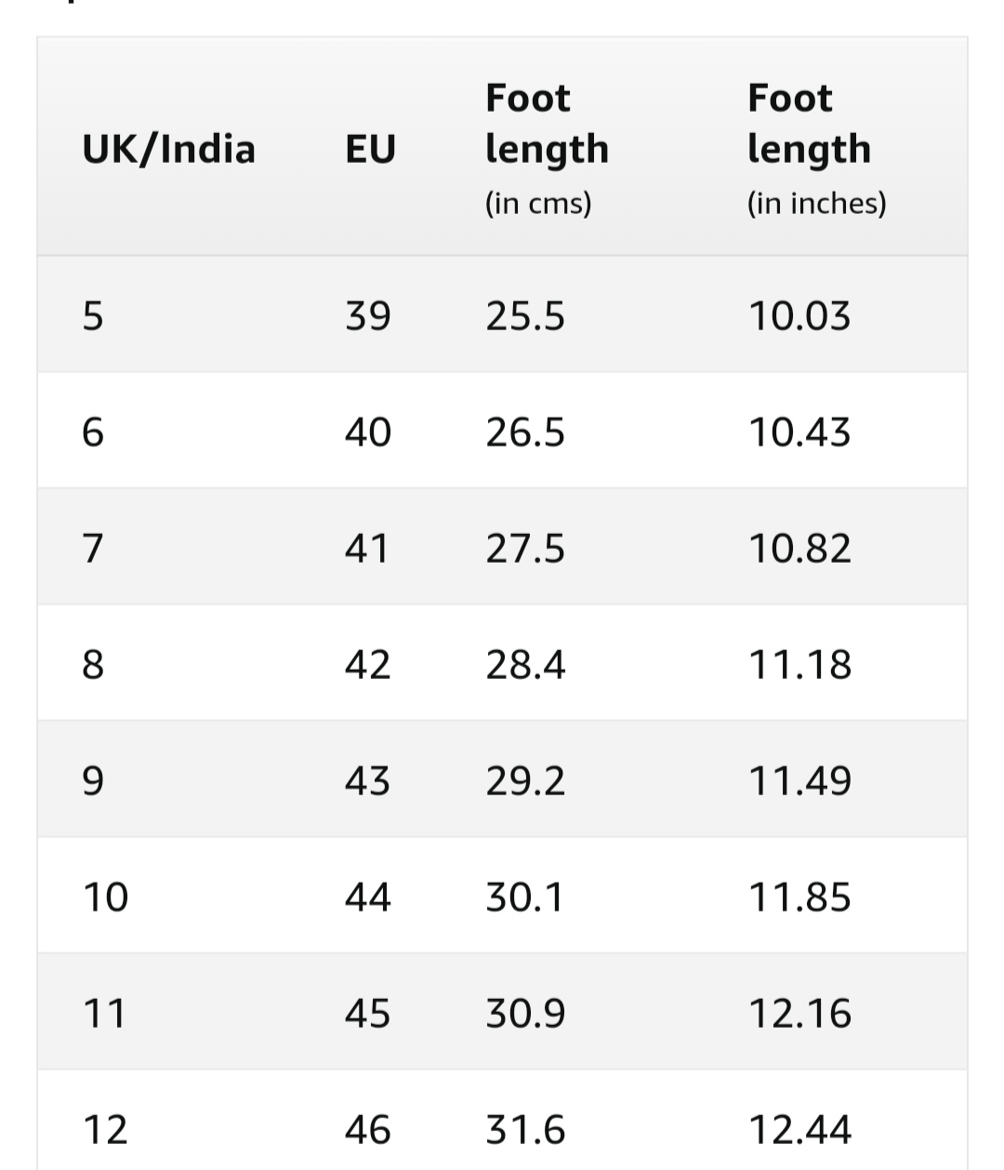Tap EU size 46 cell

[x=368, y=1130]
